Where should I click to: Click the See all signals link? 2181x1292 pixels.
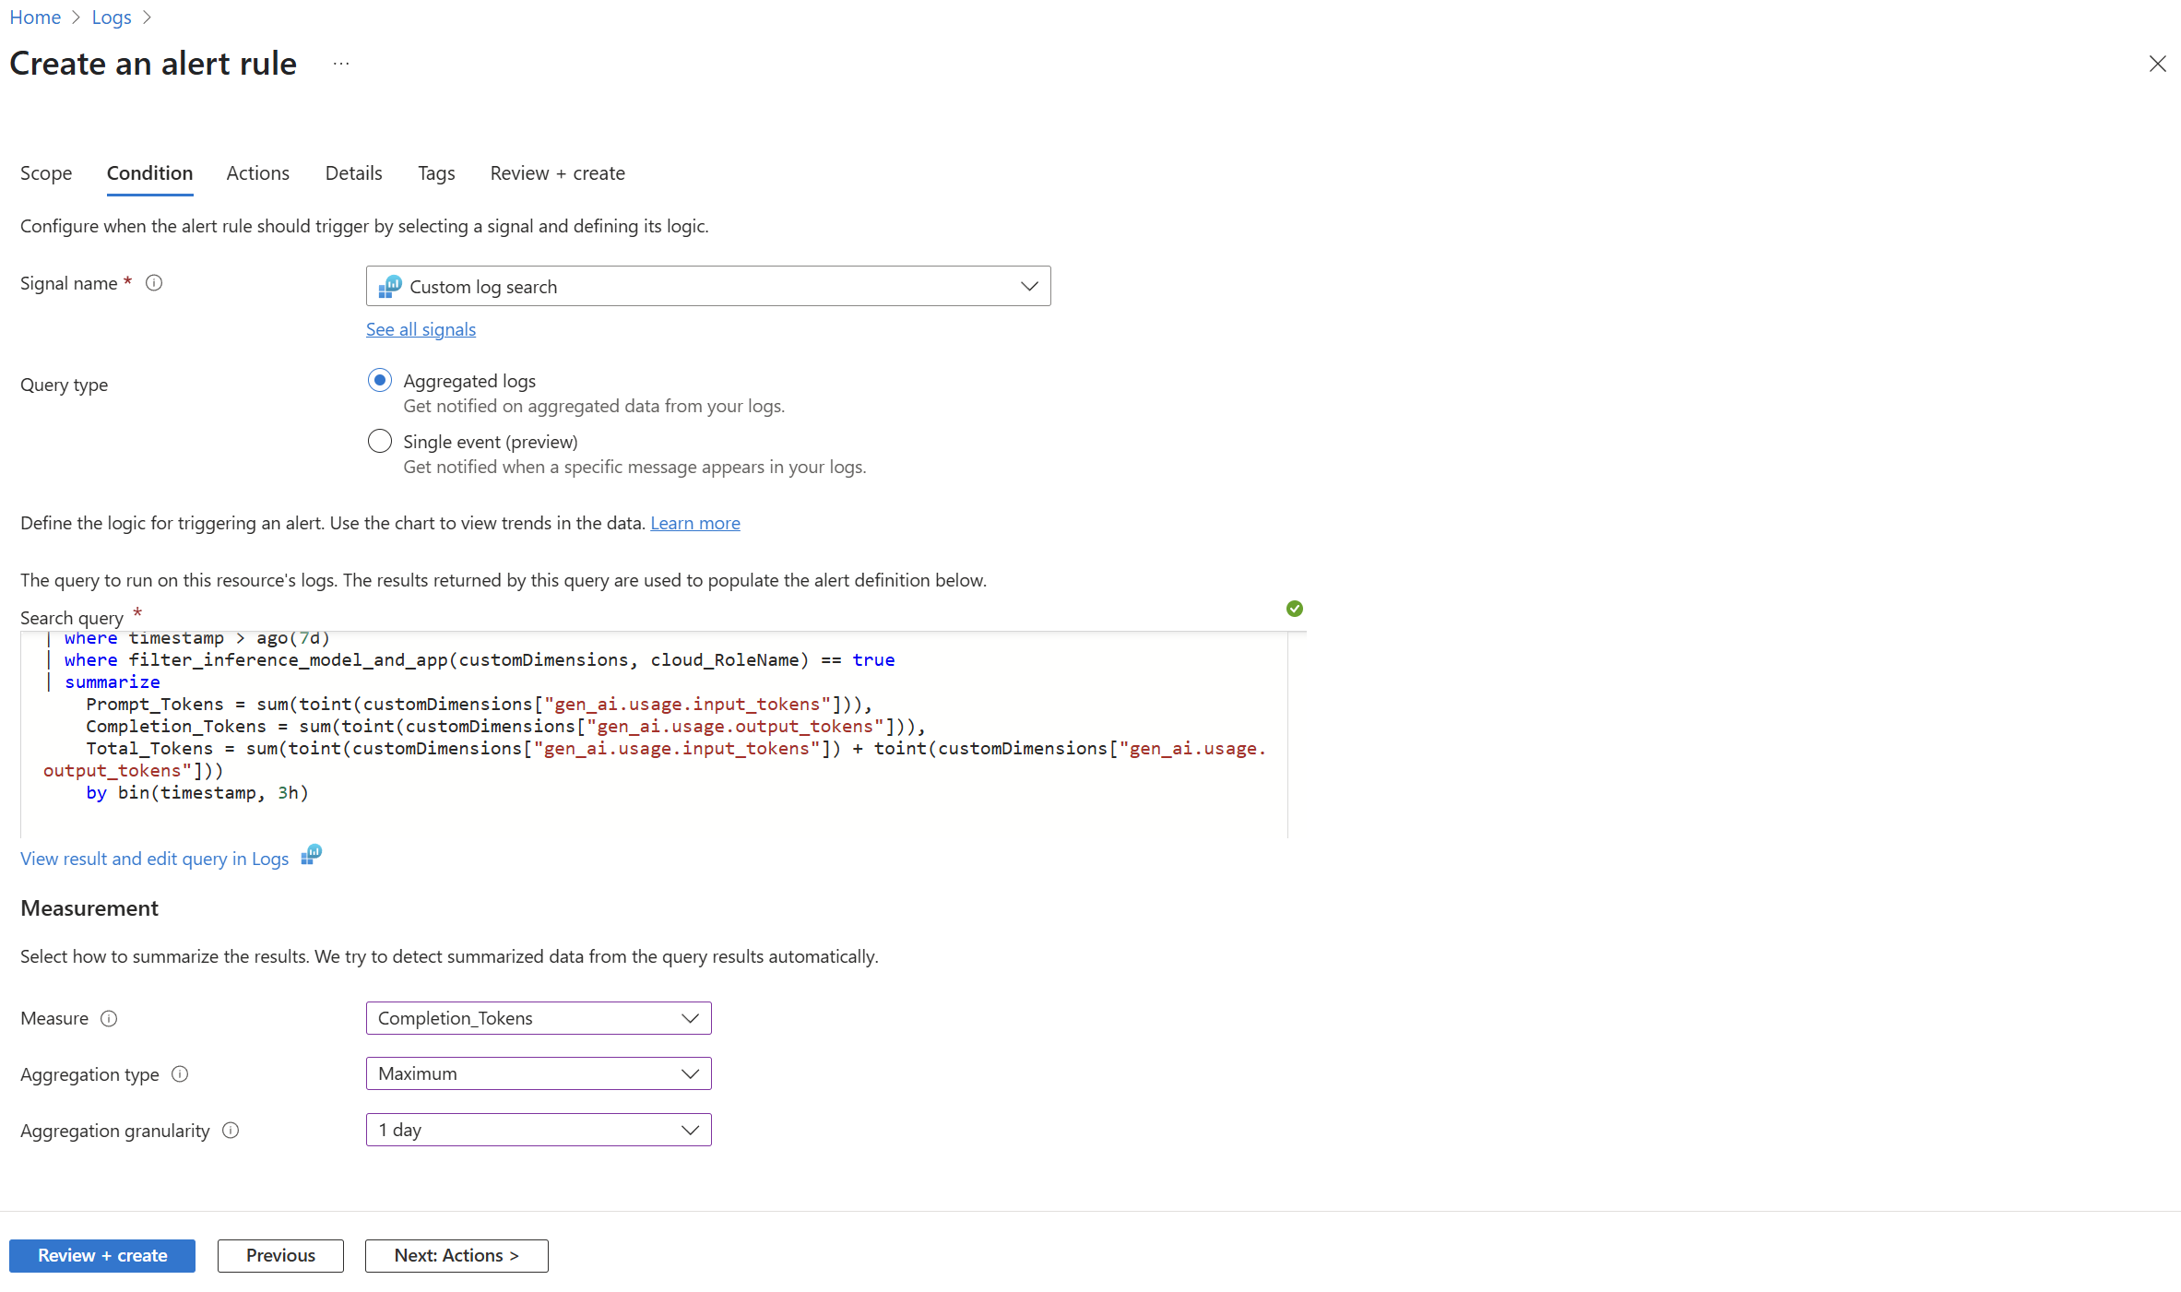pyautogui.click(x=421, y=329)
